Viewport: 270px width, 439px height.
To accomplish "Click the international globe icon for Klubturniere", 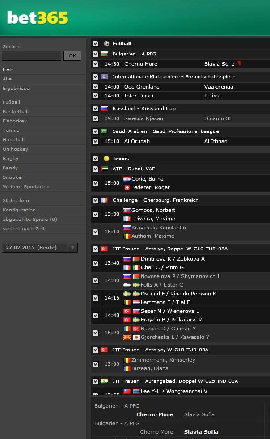I will [x=104, y=76].
